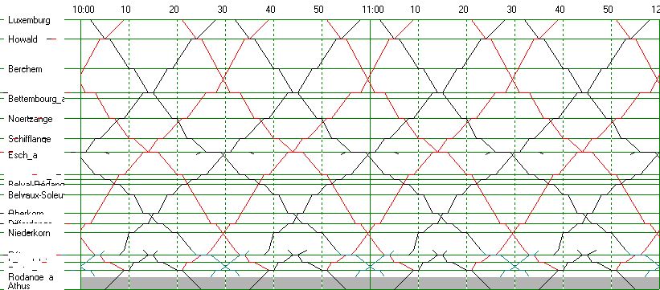The height and width of the screenshot is (290, 660).
Task: Select the Niederkorn station label
Action: tap(29, 232)
